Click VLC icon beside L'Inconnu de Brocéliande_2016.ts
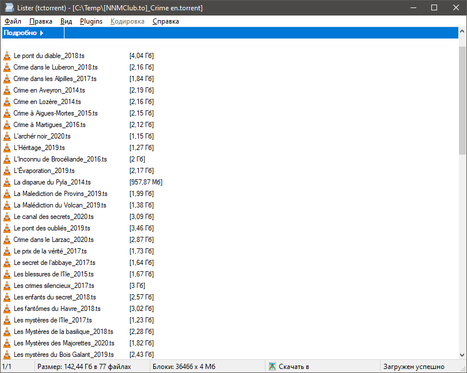Viewport: 467px width, 373px height. click(7, 159)
